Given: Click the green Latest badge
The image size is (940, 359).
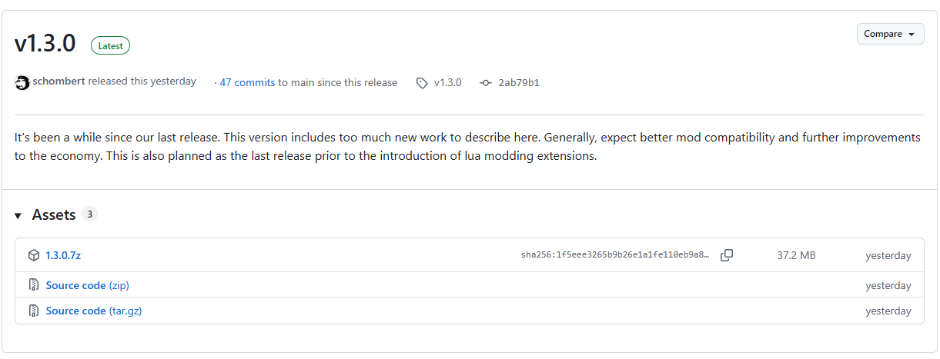Looking at the screenshot, I should (x=111, y=45).
